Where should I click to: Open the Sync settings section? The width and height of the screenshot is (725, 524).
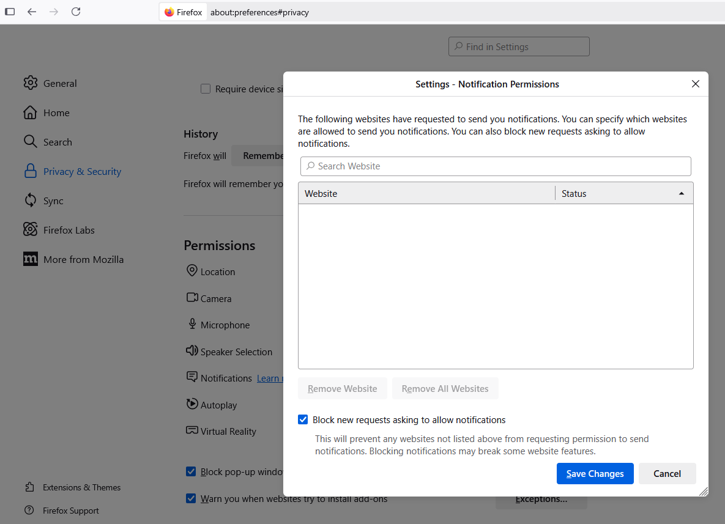pyautogui.click(x=53, y=201)
